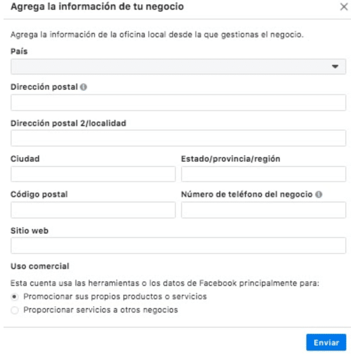351x354 pixels.
Task: Click the Dirección postal label text
Action: pyautogui.click(x=44, y=87)
